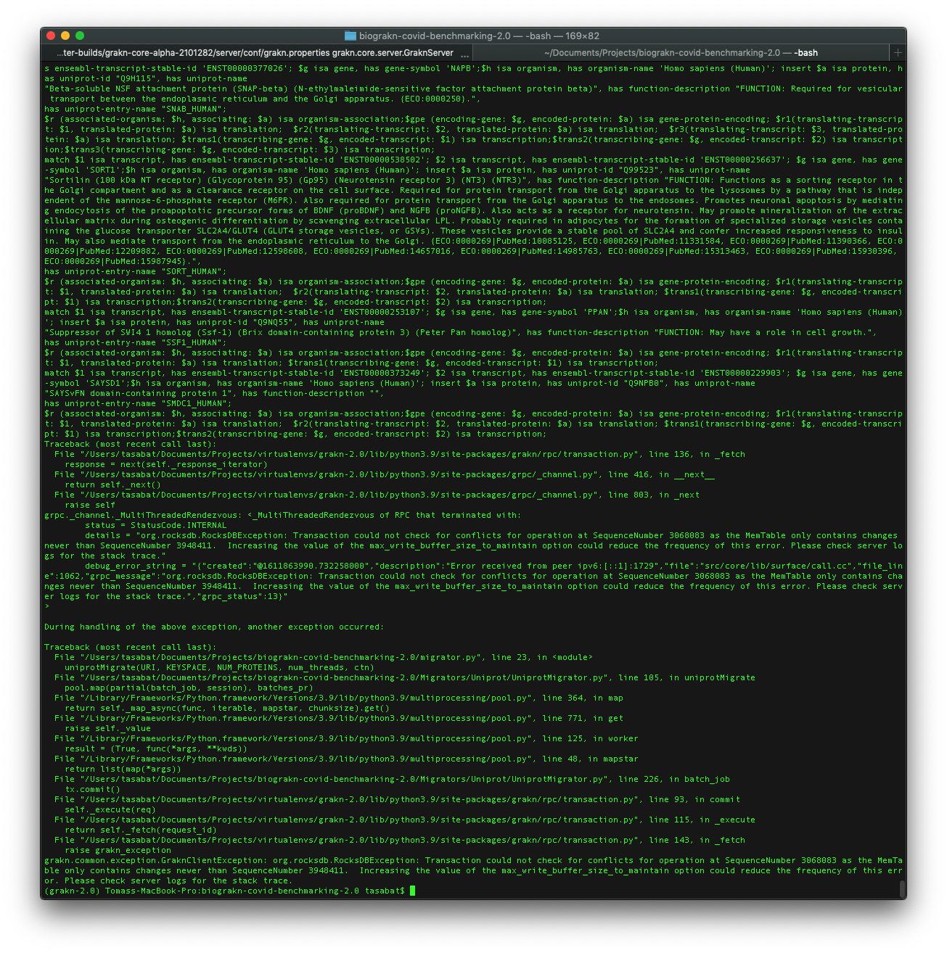The image size is (947, 953).
Task: Click the pool.map(partial(batch_job, session) line
Action: [189, 688]
